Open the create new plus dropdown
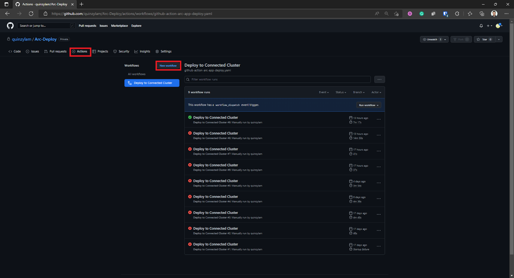Image resolution: width=514 pixels, height=278 pixels. tap(490, 26)
